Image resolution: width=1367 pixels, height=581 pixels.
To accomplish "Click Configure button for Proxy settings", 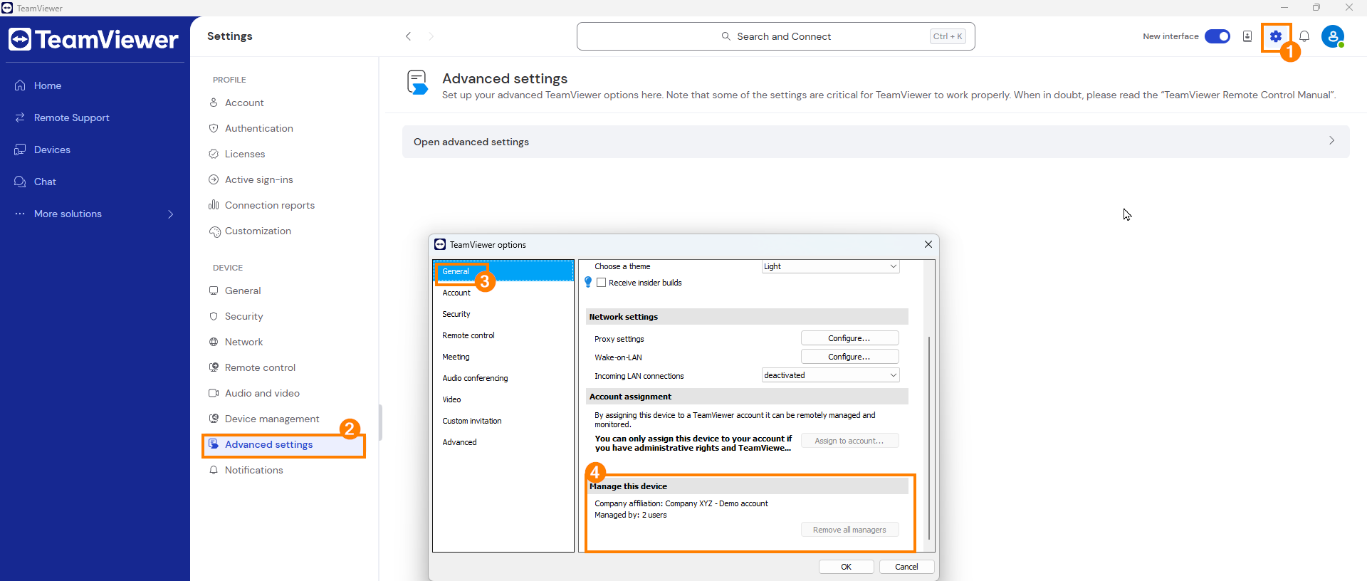I will click(x=849, y=338).
